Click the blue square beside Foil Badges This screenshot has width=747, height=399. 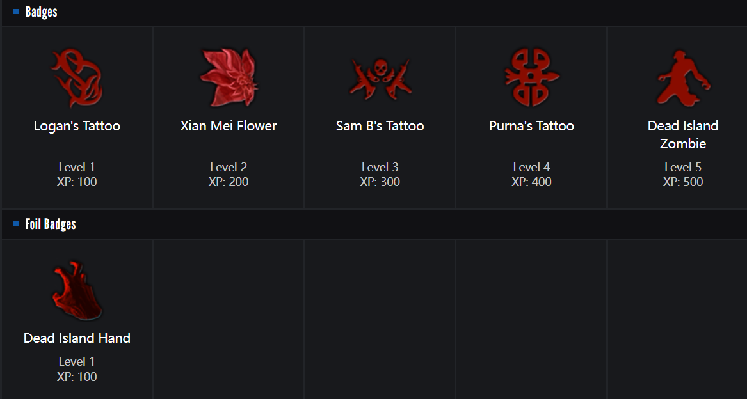[x=16, y=224]
